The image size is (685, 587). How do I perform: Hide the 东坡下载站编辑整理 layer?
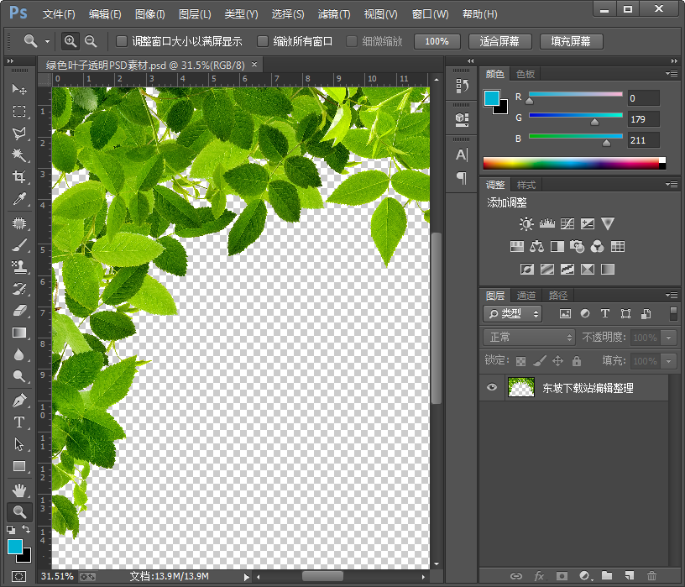[x=492, y=388]
